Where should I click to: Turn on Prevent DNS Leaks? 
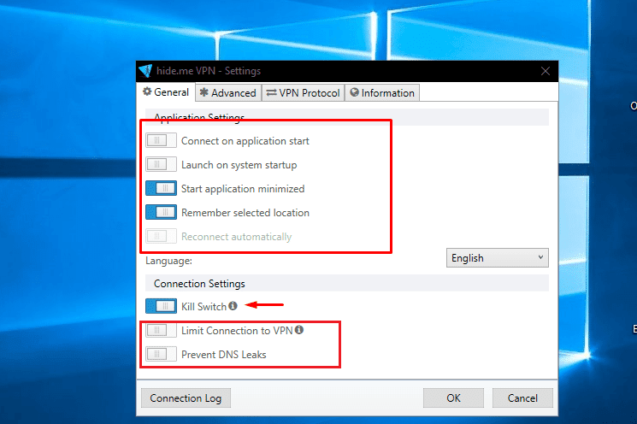(x=161, y=354)
